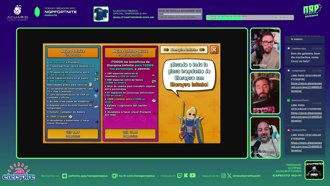Click YouTube icon after 'Miranos en'
Viewport: 330px width, 186px height.
(x=193, y=175)
